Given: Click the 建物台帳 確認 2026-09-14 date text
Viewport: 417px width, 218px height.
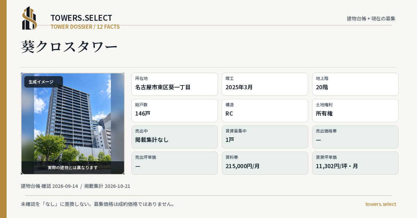Looking at the screenshot, I should click(x=49, y=186).
